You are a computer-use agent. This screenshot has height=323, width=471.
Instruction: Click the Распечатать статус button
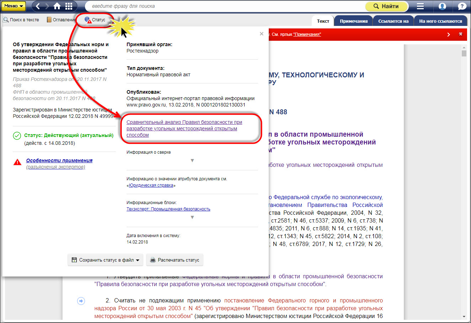pos(175,260)
